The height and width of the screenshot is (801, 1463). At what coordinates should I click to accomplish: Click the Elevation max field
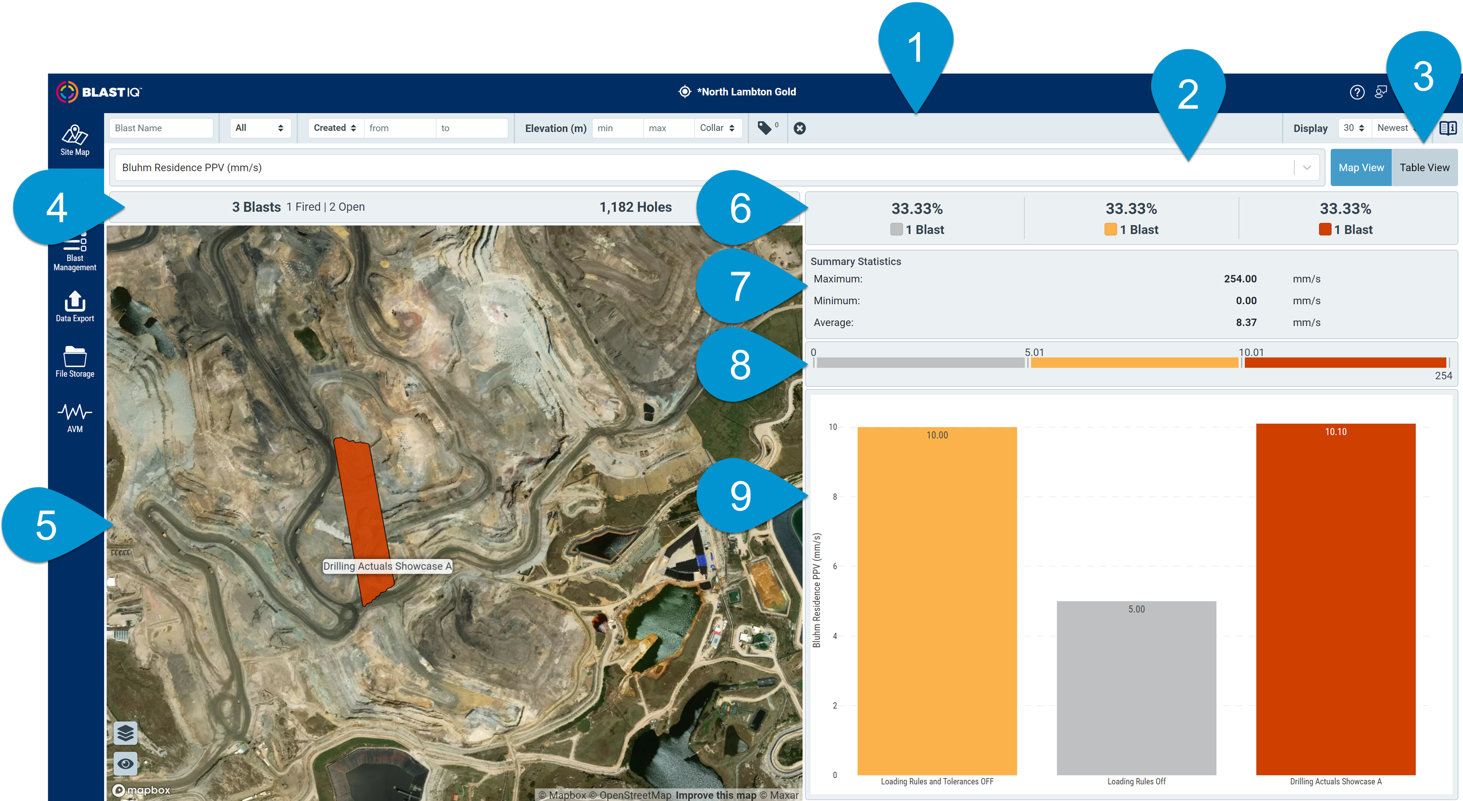tap(668, 129)
